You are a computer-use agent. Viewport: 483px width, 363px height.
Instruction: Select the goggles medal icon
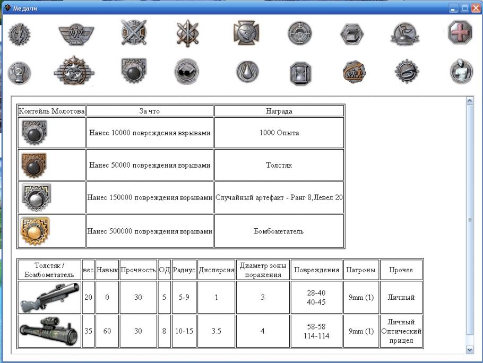pos(186,72)
